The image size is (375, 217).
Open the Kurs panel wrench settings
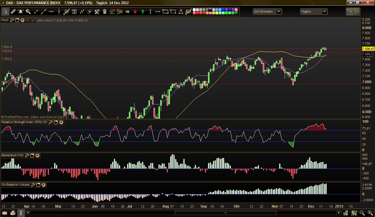tap(12, 20)
